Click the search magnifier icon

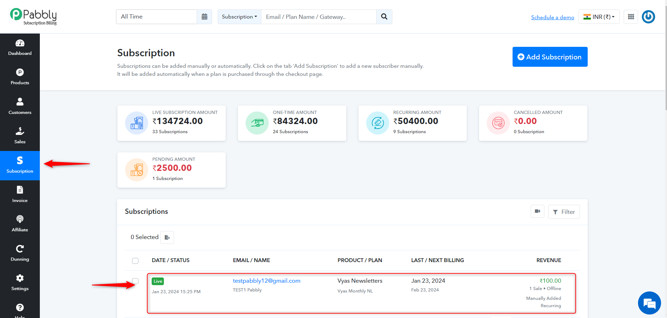coord(384,17)
